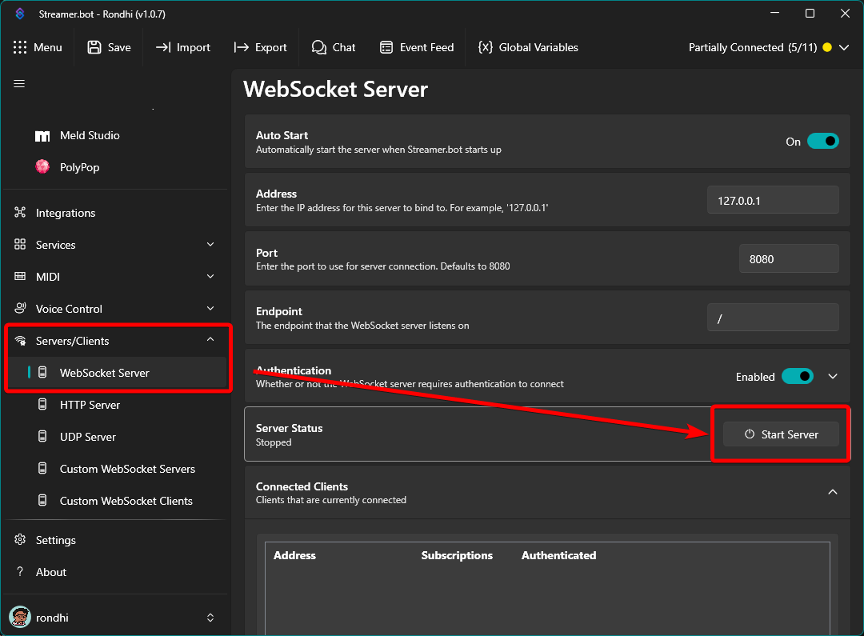
Task: Open Global Variables braces icon
Action: (486, 47)
